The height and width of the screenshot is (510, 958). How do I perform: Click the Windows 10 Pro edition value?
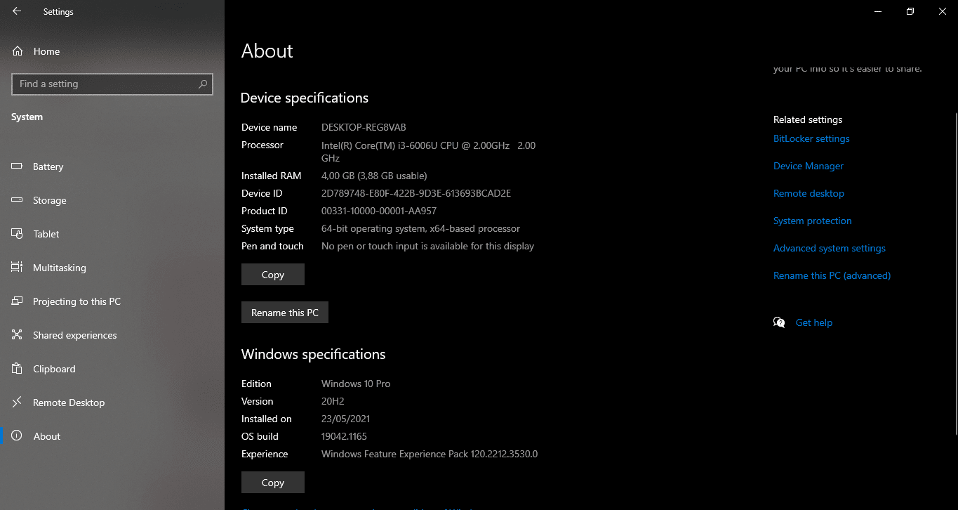356,384
